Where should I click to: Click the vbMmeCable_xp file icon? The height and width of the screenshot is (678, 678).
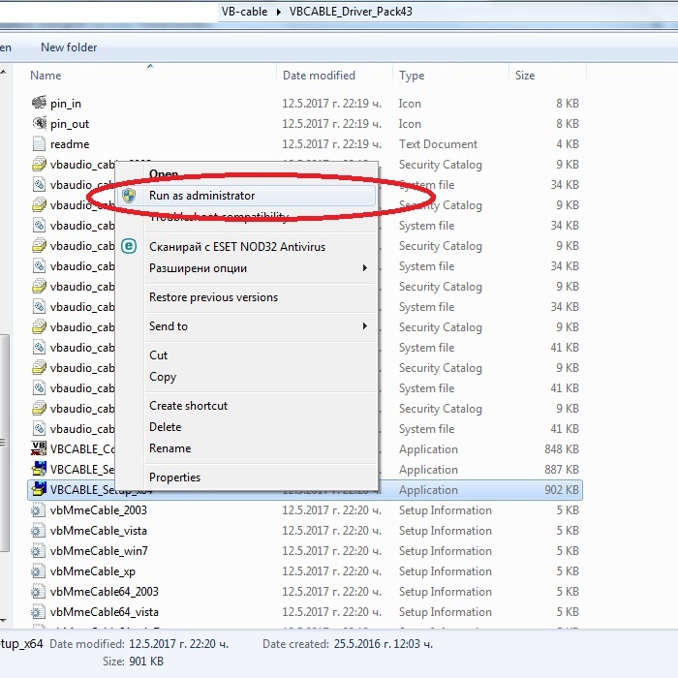click(x=38, y=570)
